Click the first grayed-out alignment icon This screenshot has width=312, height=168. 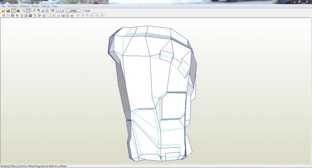[78, 16]
